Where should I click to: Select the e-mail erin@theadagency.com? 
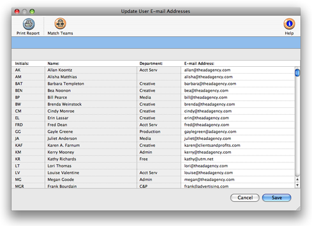tap(207, 118)
